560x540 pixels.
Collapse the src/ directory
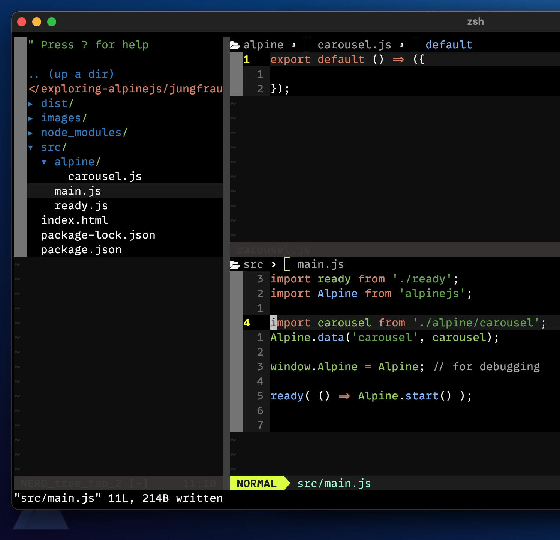pos(31,147)
